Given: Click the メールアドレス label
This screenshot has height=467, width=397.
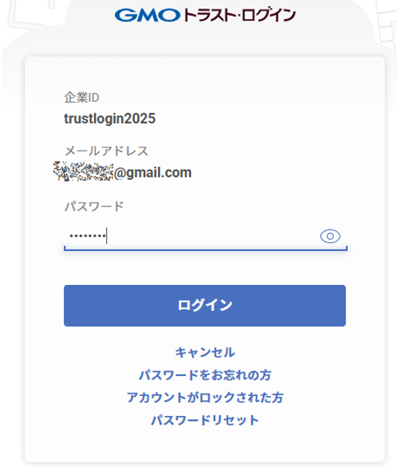Looking at the screenshot, I should (x=106, y=151).
